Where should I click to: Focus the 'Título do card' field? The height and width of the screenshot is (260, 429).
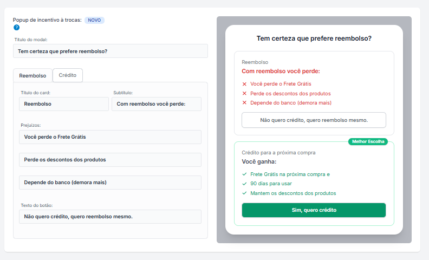(64, 104)
